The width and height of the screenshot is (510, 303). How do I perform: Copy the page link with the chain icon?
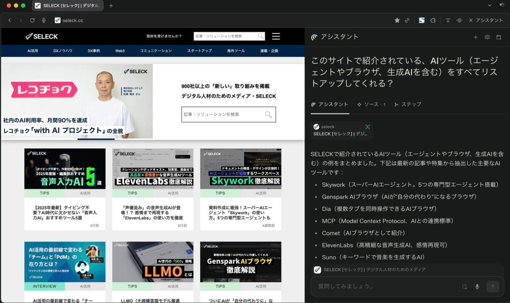407,20
